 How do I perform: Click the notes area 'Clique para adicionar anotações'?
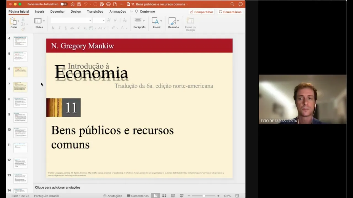(58, 187)
